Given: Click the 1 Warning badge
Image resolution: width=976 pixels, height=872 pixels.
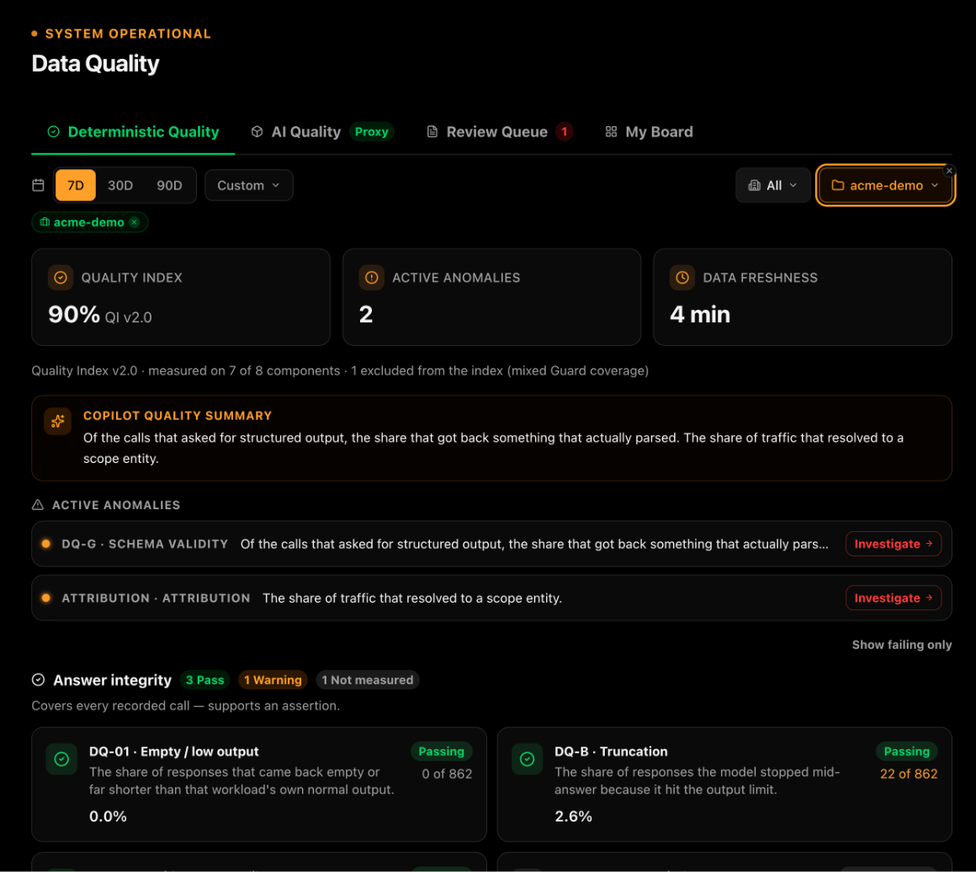Looking at the screenshot, I should [x=273, y=680].
